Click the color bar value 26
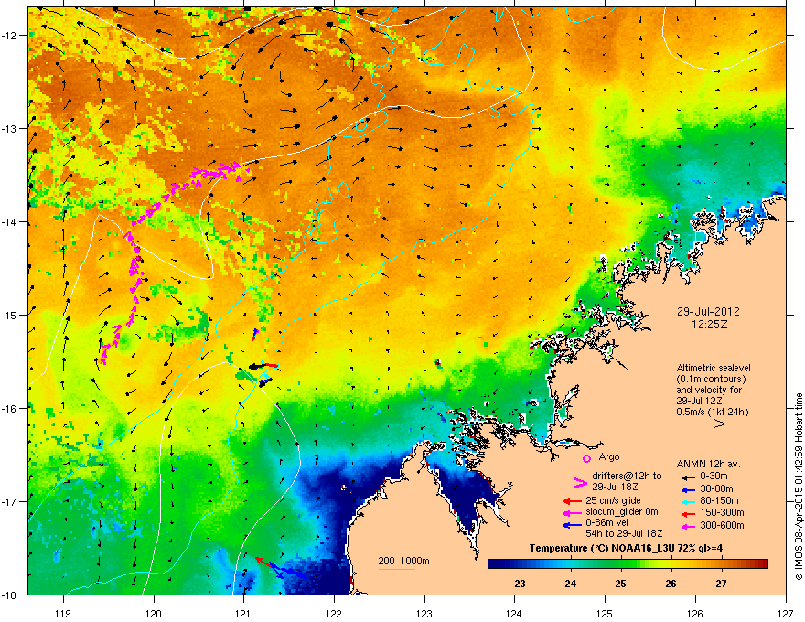Image resolution: width=805 pixels, height=622 pixels. tap(671, 584)
